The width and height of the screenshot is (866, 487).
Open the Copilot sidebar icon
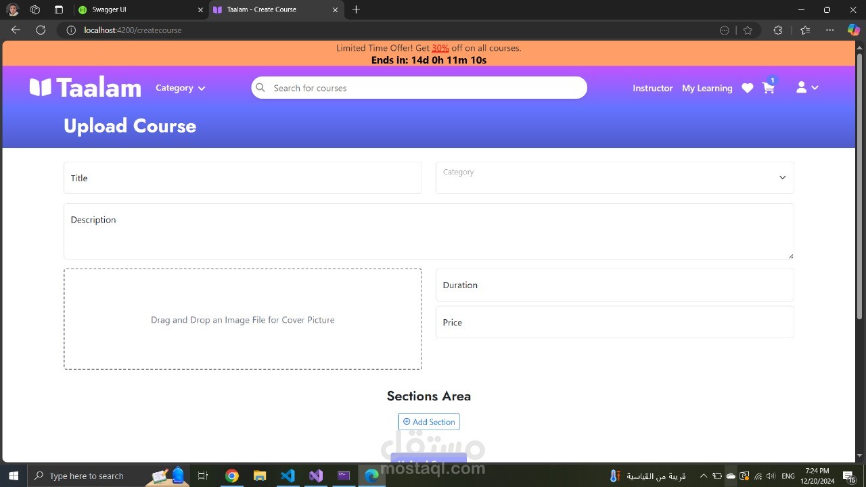(854, 30)
